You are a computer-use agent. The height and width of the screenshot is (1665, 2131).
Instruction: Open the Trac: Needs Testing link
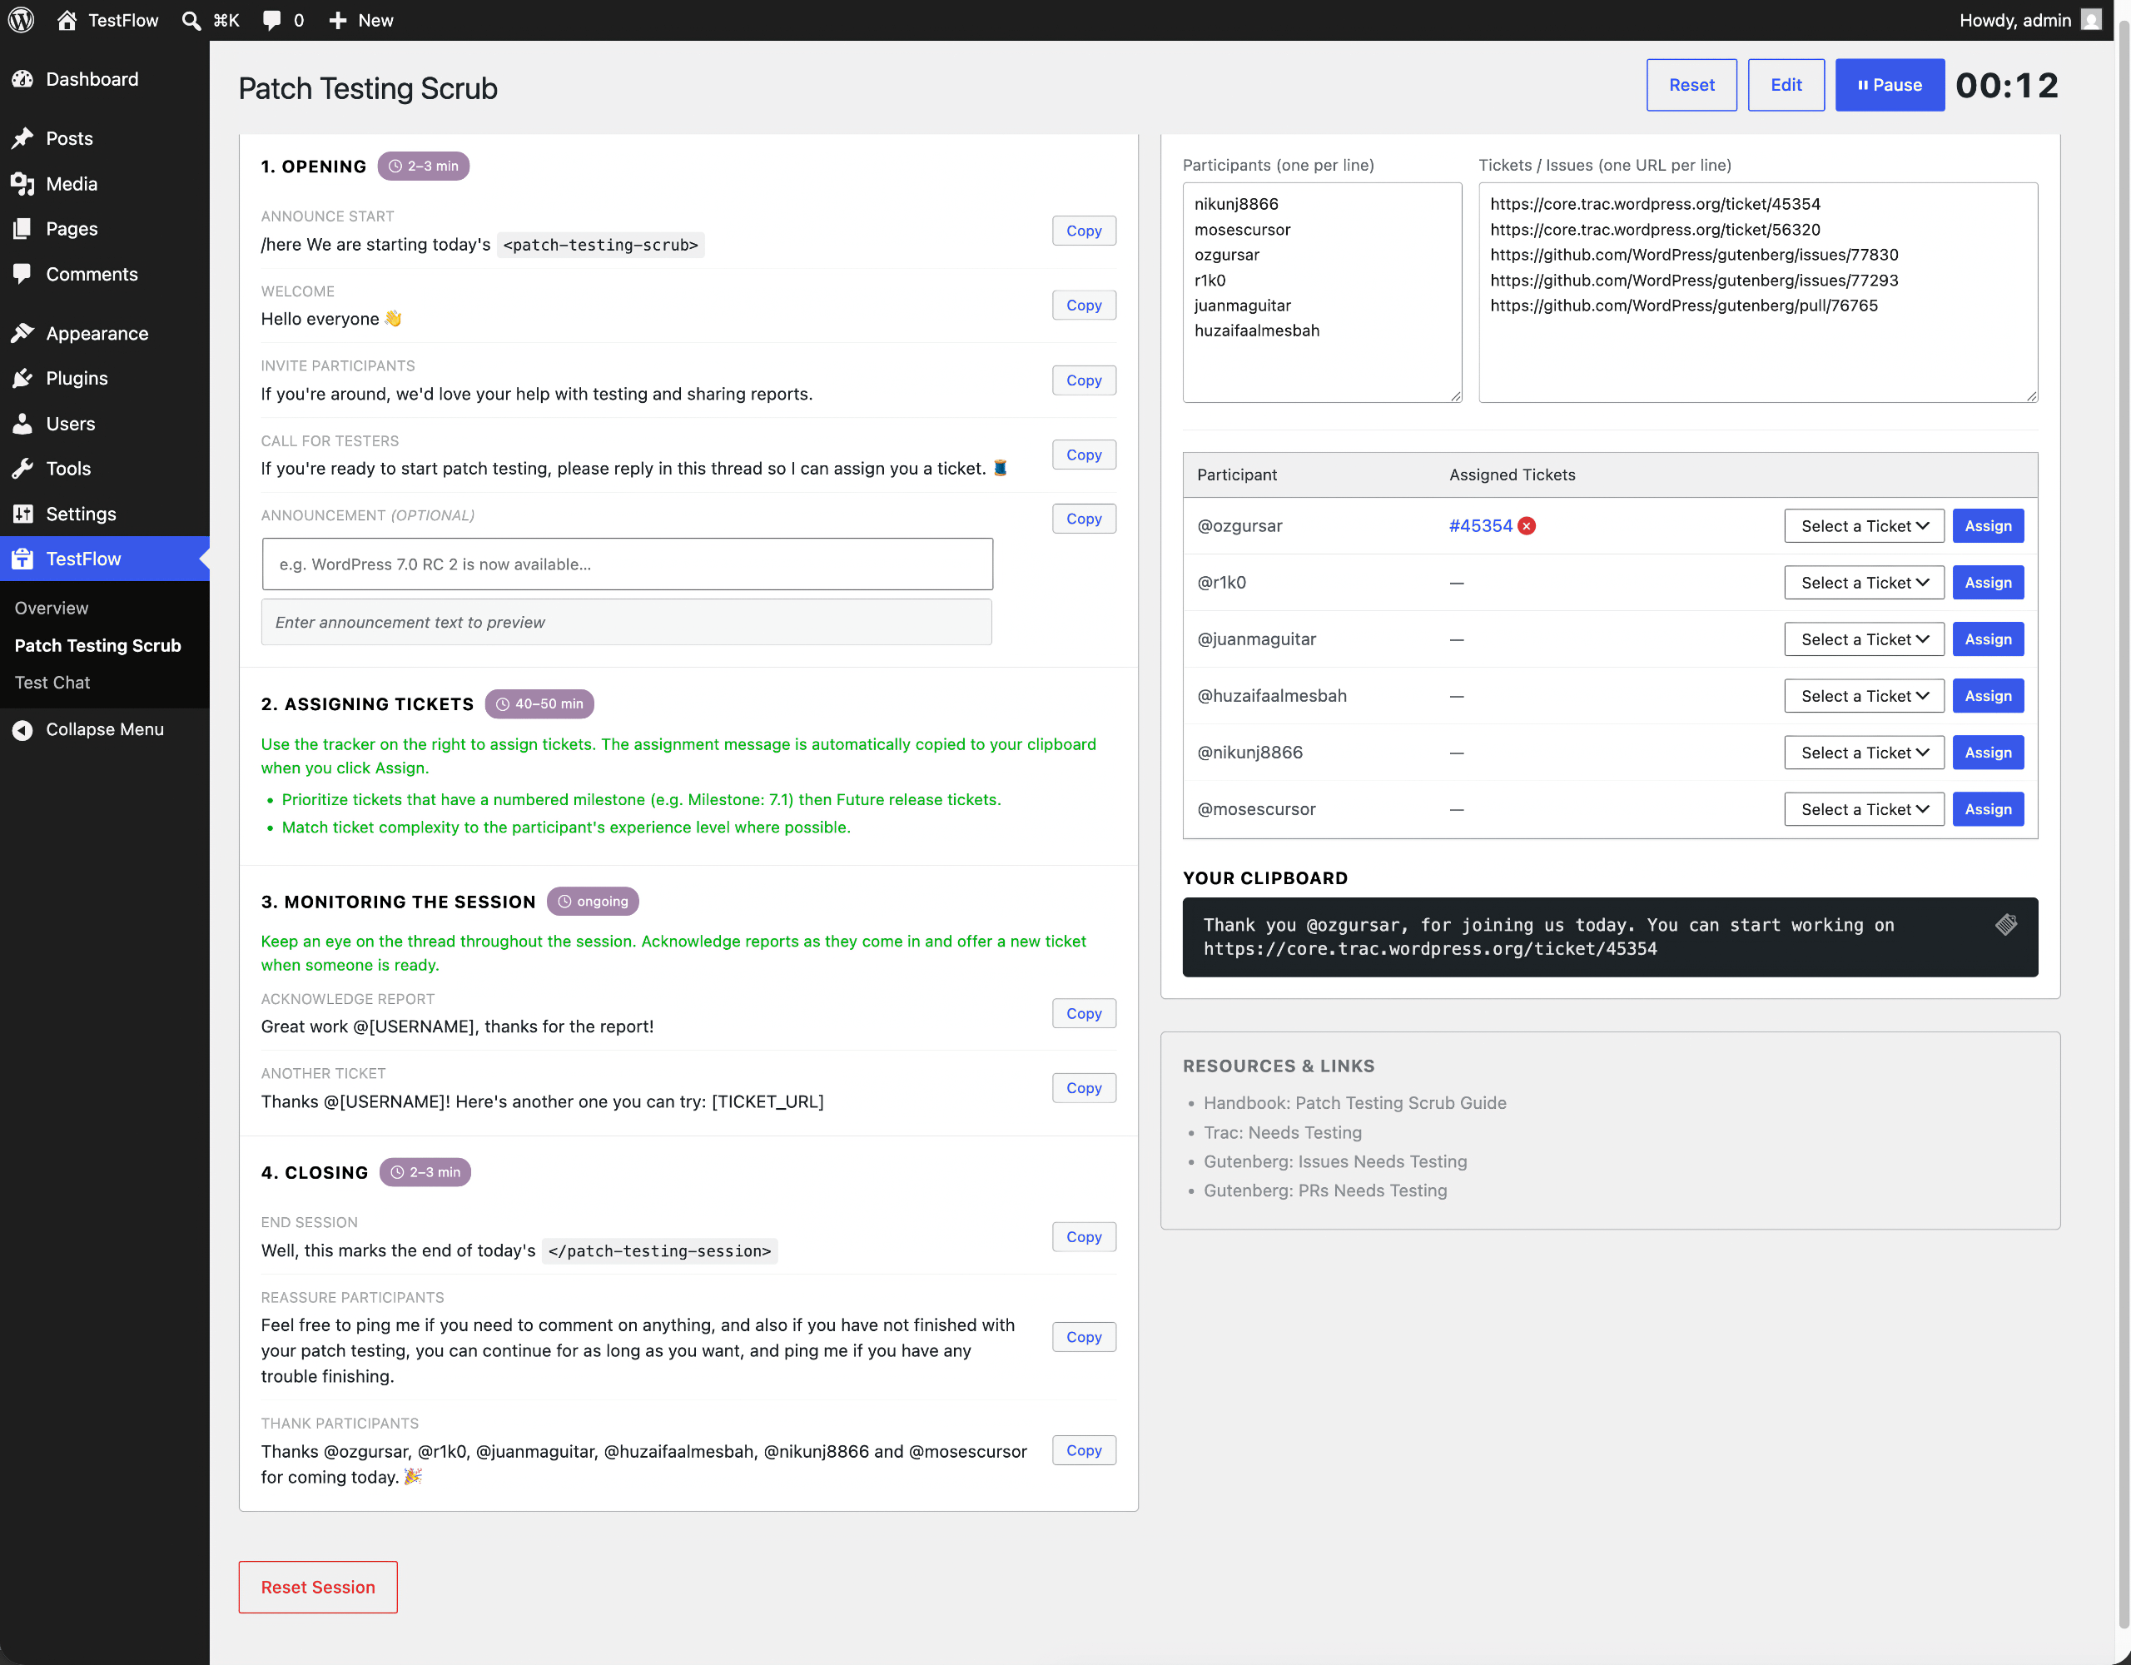[x=1282, y=1132]
